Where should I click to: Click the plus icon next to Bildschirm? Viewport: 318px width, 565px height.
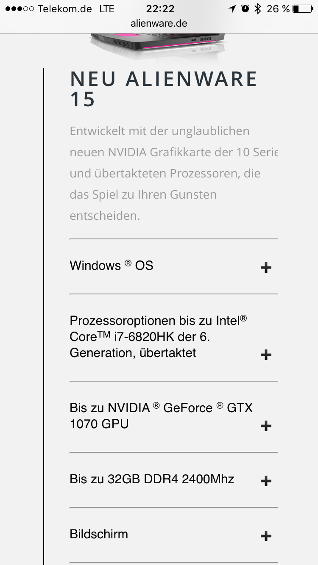tap(266, 536)
